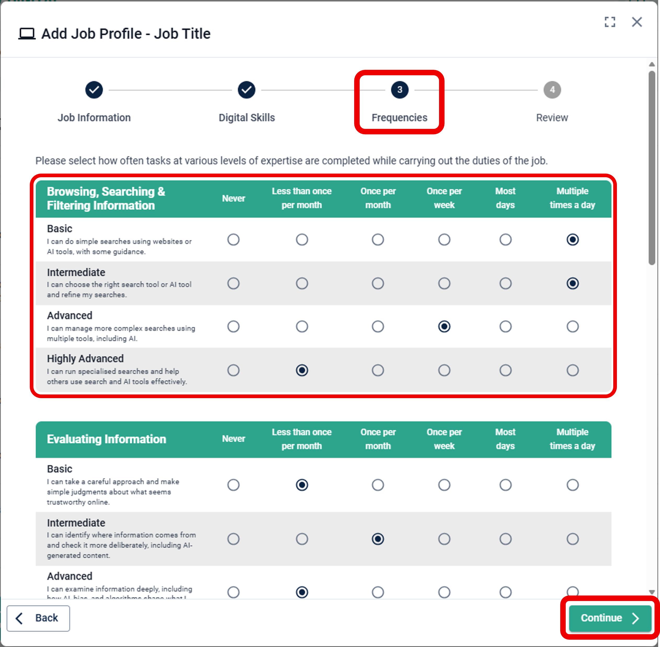Click the Digital Skills step label
This screenshot has height=647, width=660.
point(247,118)
